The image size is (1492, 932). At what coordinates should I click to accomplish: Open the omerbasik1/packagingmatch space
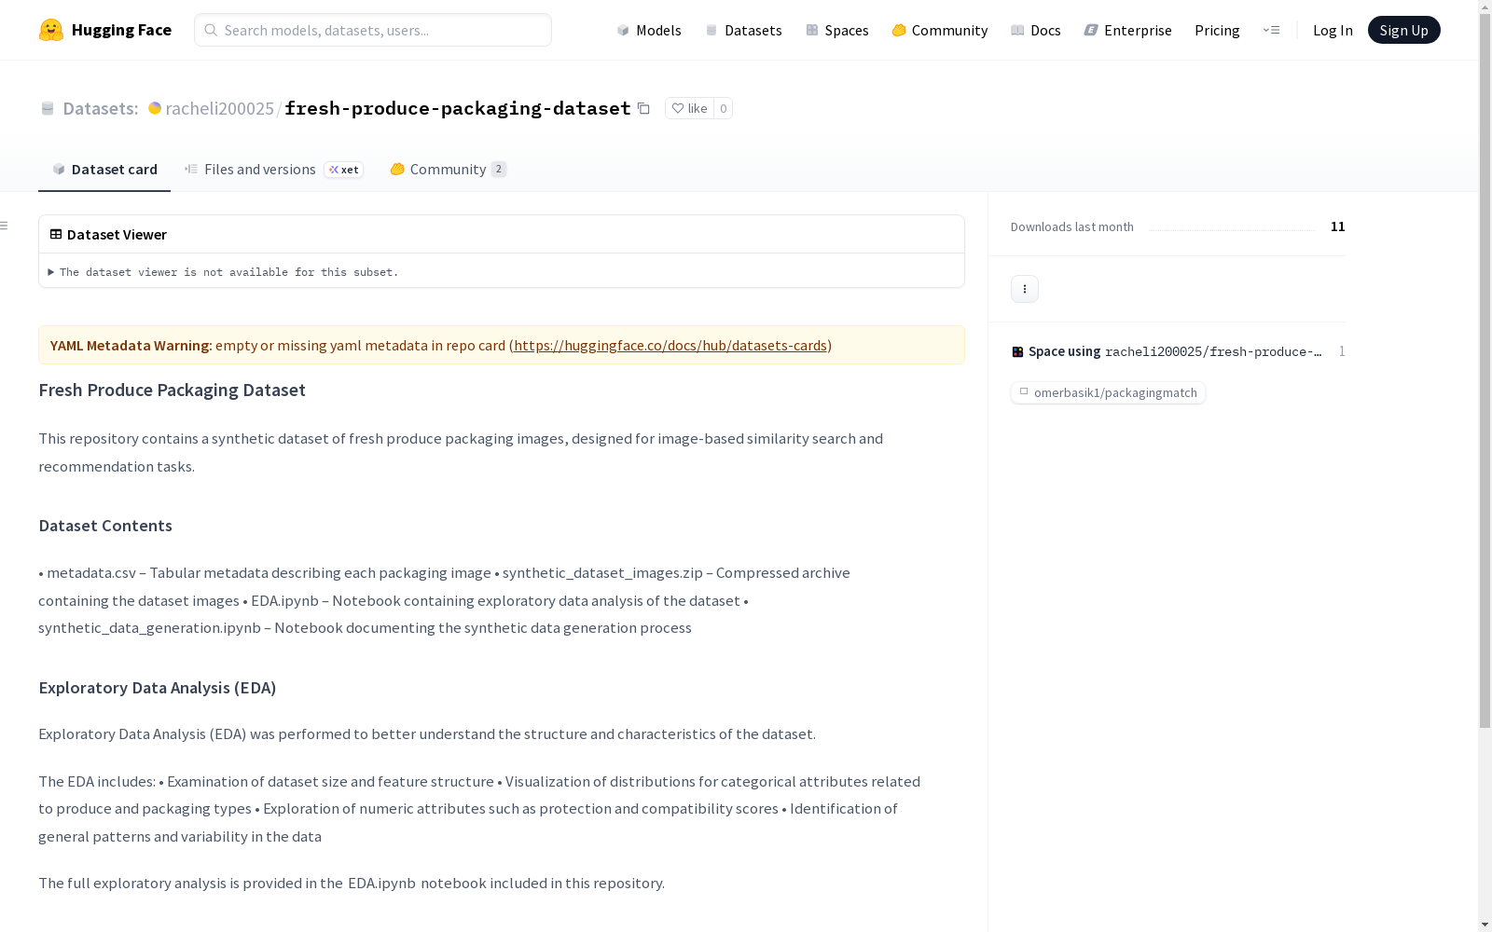[x=1108, y=392]
